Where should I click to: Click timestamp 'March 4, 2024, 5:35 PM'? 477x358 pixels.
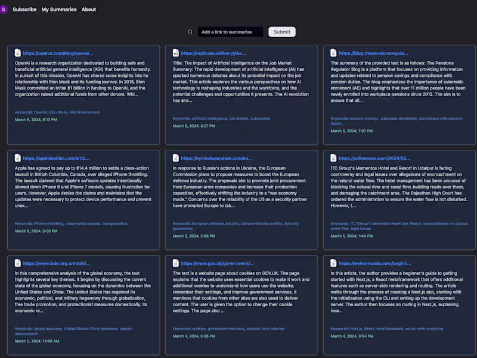(x=194, y=336)
